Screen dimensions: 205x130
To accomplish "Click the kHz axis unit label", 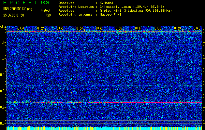I will coord(3,26).
